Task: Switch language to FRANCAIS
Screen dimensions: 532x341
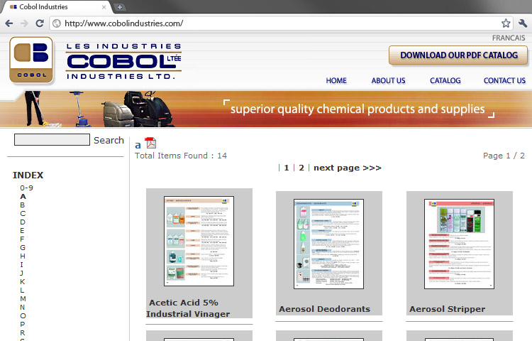Action: click(x=508, y=38)
